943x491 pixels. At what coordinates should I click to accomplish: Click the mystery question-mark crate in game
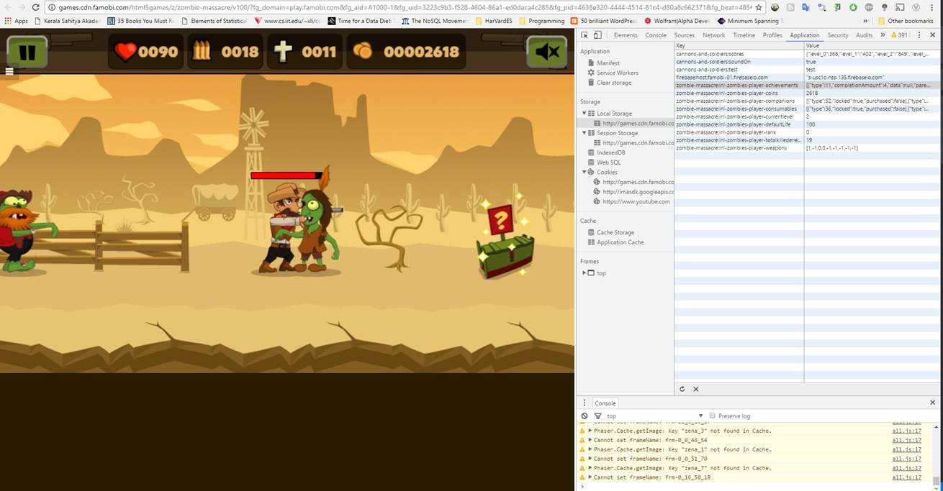click(504, 244)
